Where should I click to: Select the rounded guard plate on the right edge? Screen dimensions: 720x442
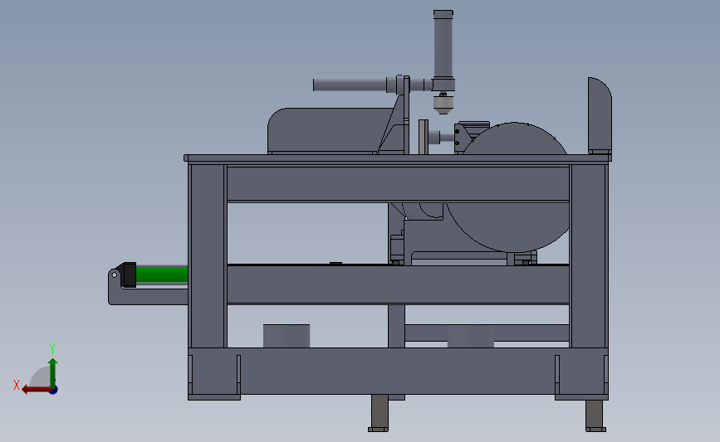(x=600, y=114)
